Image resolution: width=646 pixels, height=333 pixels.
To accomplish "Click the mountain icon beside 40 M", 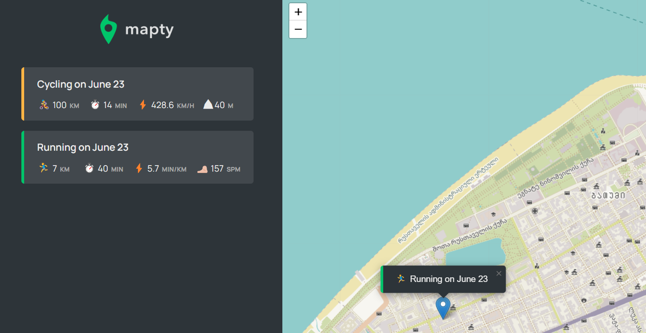I will [x=208, y=104].
